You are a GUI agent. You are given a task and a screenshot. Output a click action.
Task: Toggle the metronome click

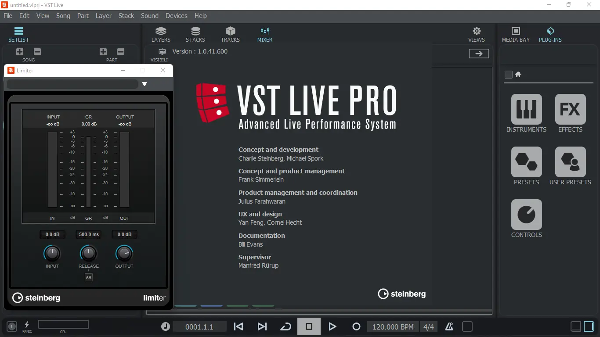[x=449, y=326]
